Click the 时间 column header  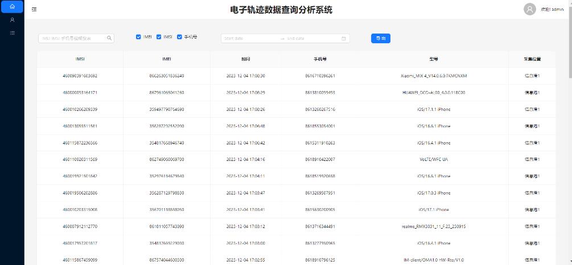[x=245, y=59]
